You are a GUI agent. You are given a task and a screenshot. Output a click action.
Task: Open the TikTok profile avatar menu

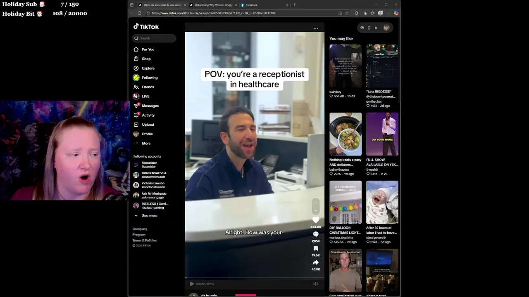point(386,28)
